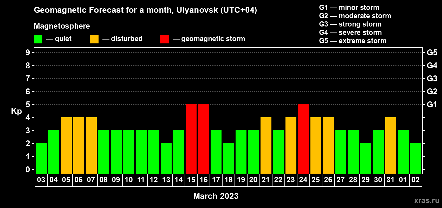Click the green bar for day 14
Image resolution: width=442 pixels, height=208 pixels.
179,152
